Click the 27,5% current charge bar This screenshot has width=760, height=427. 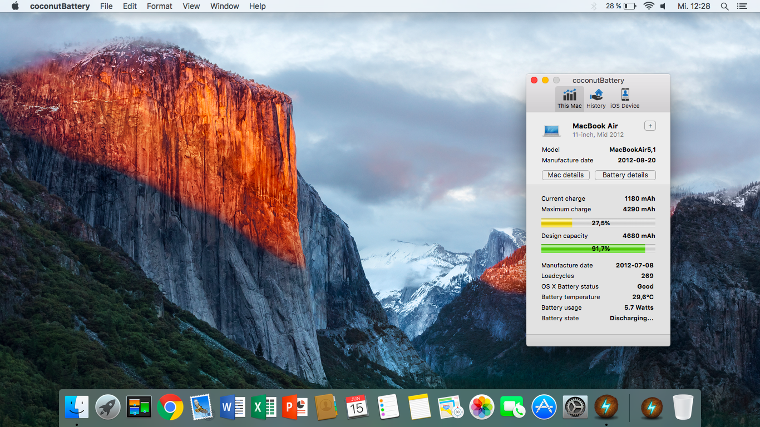coord(598,223)
